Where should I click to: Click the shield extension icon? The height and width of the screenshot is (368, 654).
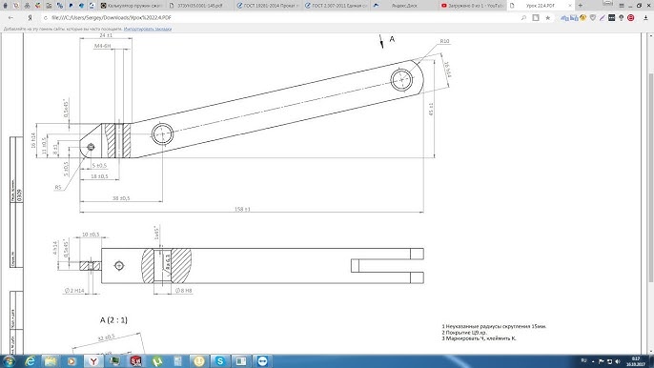tap(593, 18)
